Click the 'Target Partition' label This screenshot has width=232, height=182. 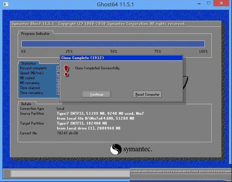point(32,123)
